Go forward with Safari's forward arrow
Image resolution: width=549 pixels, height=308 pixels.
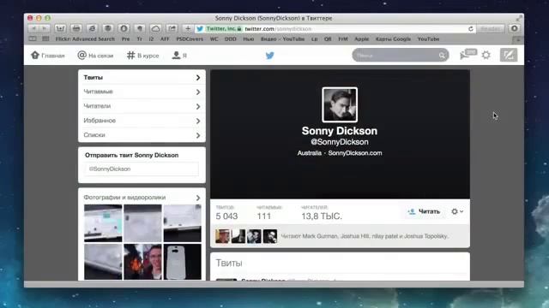(44, 28)
